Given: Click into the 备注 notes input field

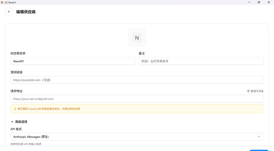Looking at the screenshot, I should click(201, 61).
